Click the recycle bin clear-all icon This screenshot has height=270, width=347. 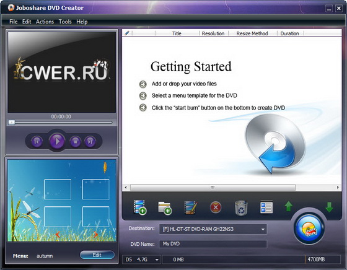[x=241, y=208]
